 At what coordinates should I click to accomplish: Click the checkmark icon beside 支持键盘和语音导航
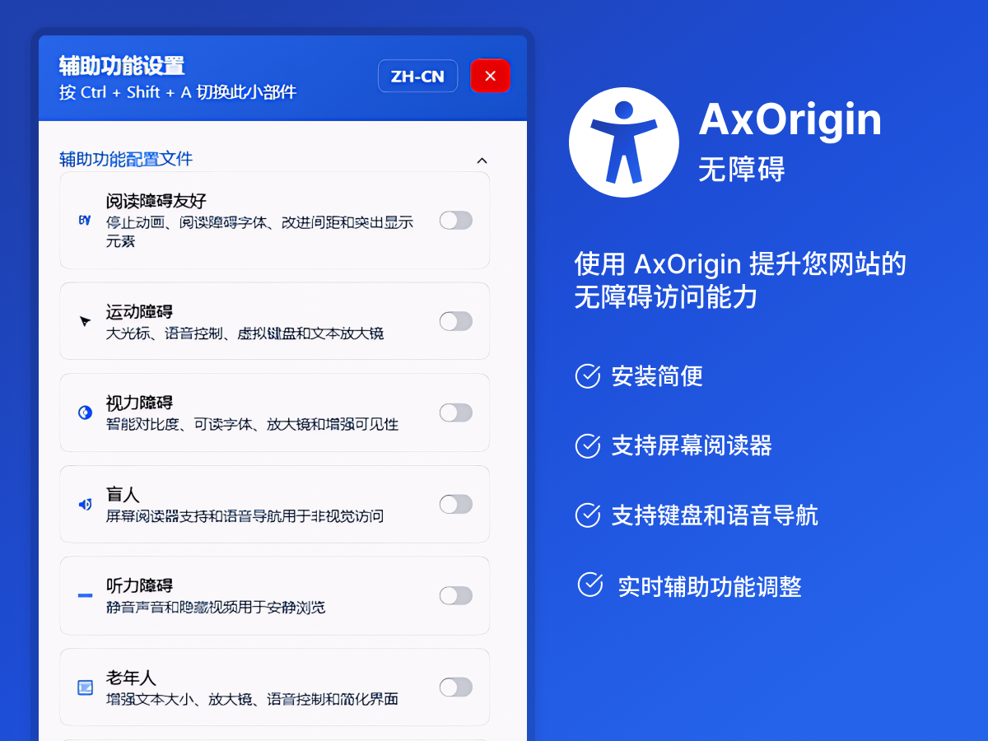pyautogui.click(x=588, y=515)
